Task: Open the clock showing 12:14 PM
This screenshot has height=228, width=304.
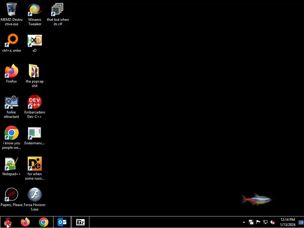Action: 288,222
